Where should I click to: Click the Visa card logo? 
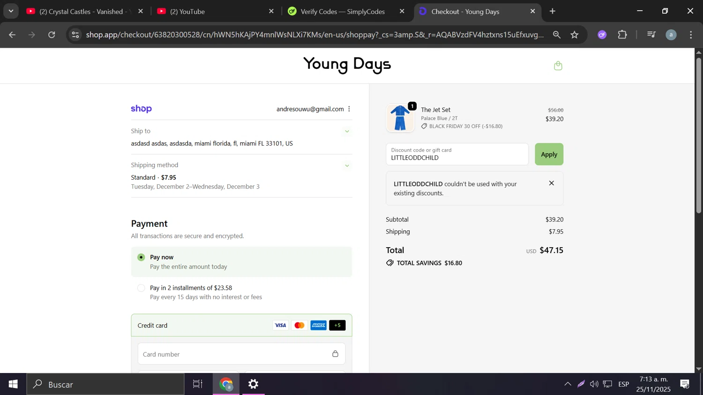point(280,325)
